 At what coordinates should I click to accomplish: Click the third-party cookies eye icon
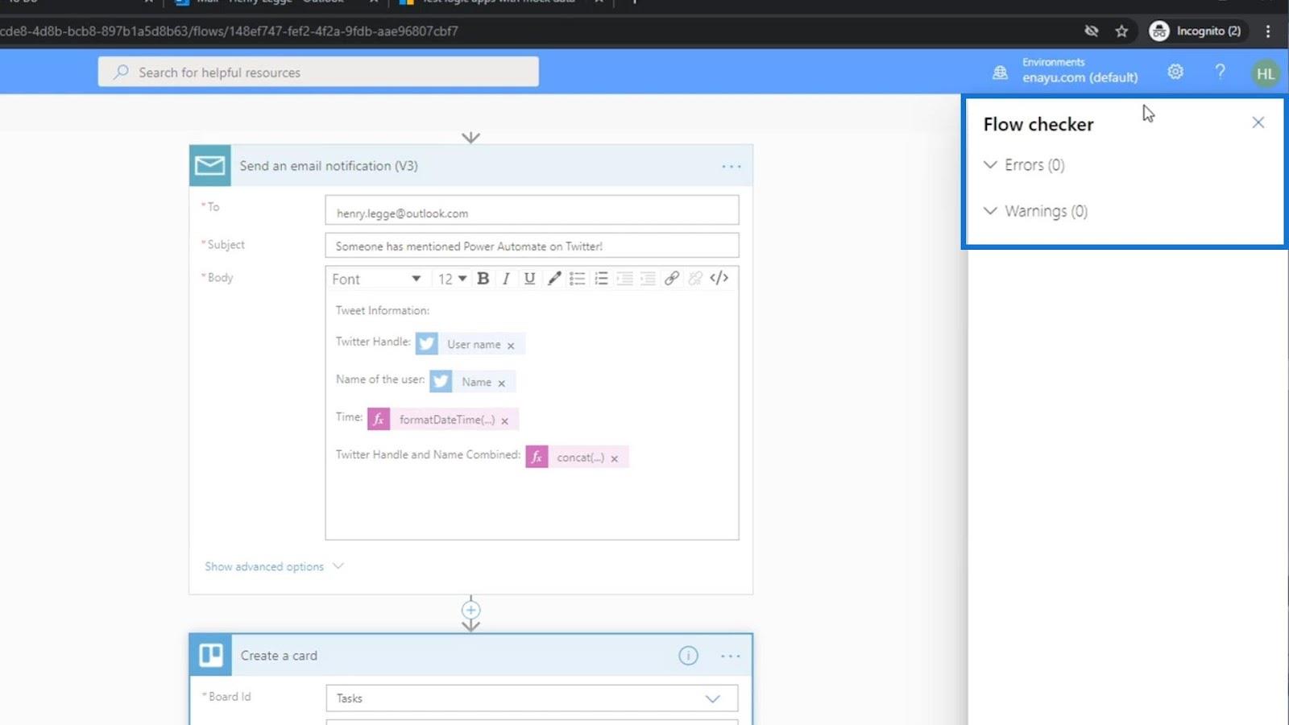pyautogui.click(x=1091, y=31)
